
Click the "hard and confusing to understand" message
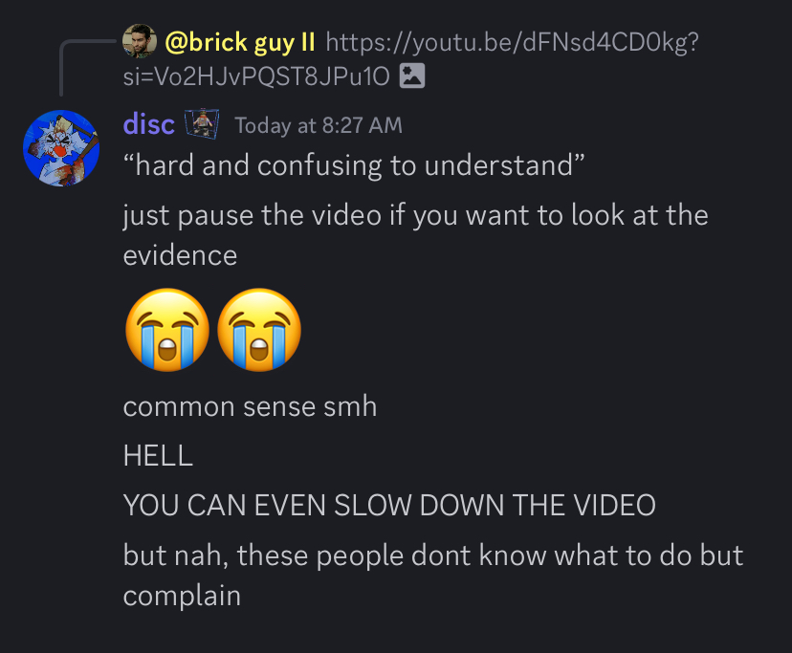click(354, 165)
